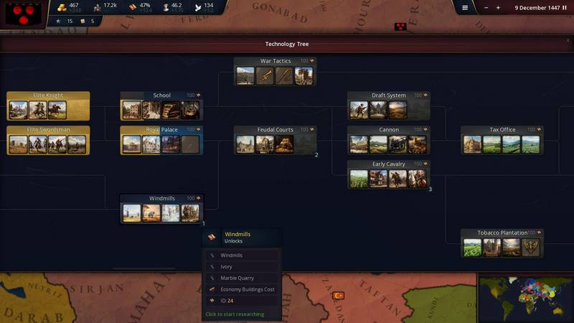Click the horseman image in Early Cavalry

click(397, 179)
